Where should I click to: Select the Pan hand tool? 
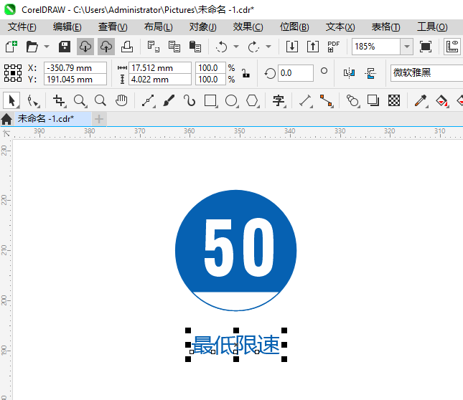(121, 100)
